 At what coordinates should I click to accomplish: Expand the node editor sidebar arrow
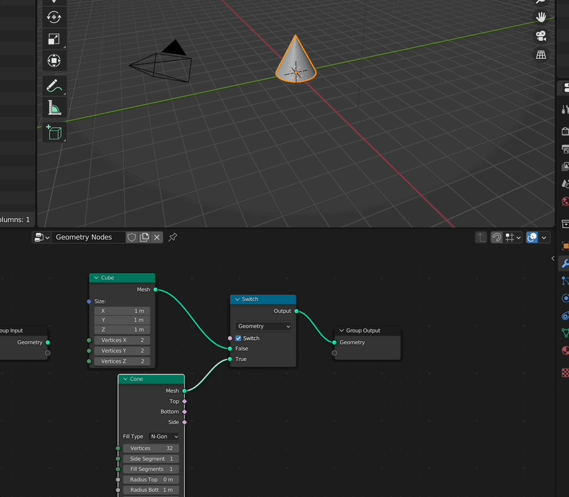click(x=553, y=258)
